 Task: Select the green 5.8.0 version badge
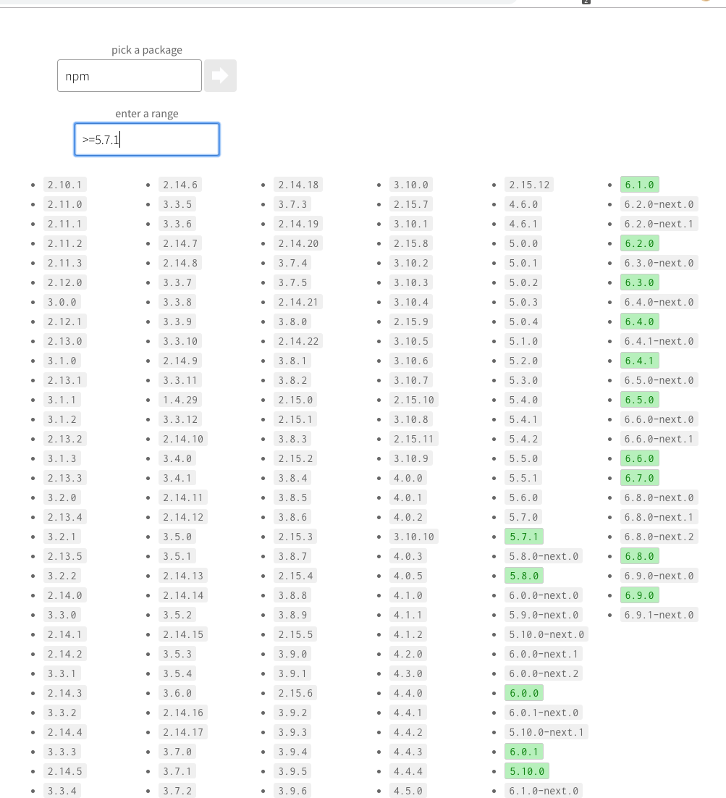pyautogui.click(x=524, y=576)
